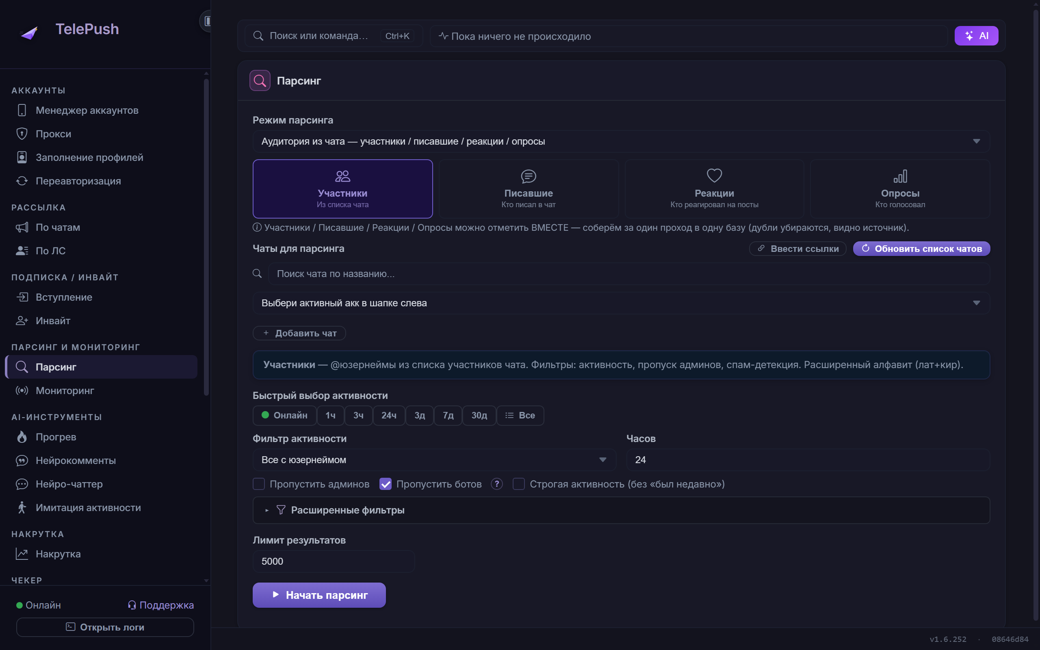The width and height of the screenshot is (1040, 650).
Task: Open the Накрутка page
Action: tap(102, 554)
